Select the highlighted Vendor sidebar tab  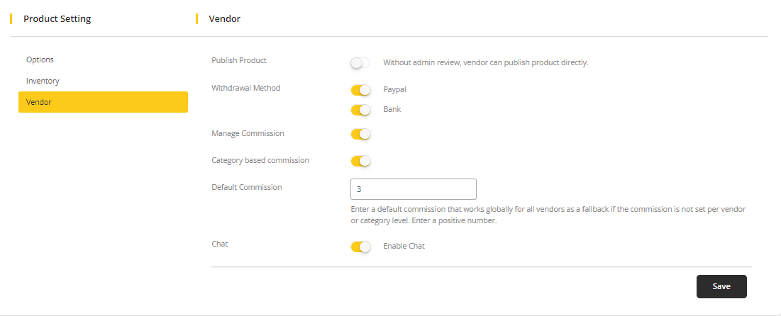coord(103,102)
